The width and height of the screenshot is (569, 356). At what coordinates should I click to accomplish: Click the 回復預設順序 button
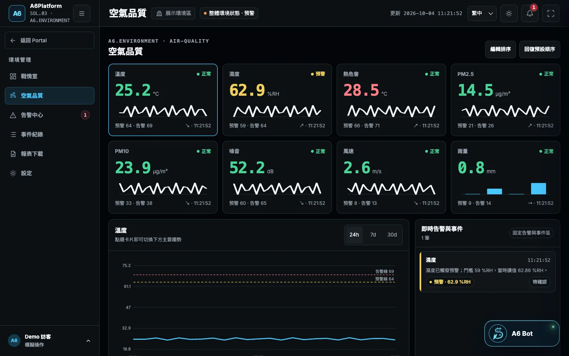[539, 49]
